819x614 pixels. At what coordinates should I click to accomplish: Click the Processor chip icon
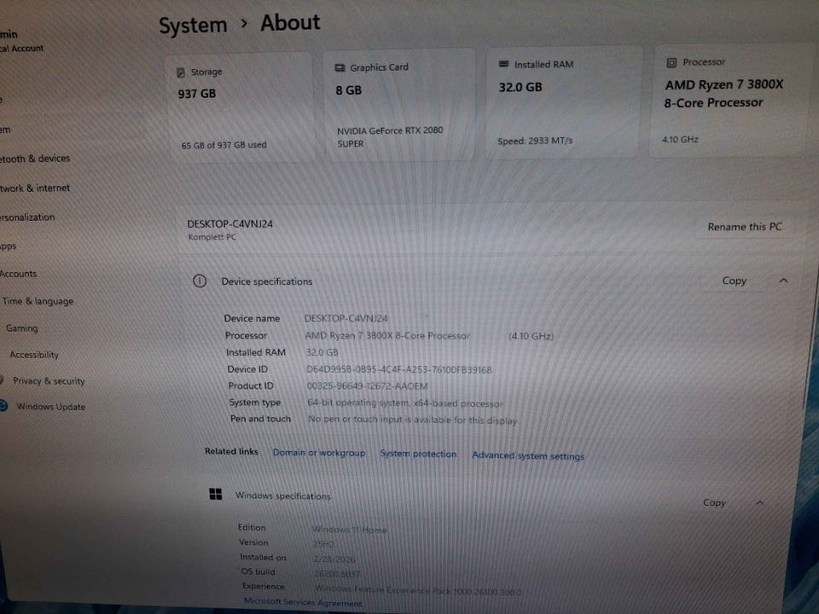(671, 62)
